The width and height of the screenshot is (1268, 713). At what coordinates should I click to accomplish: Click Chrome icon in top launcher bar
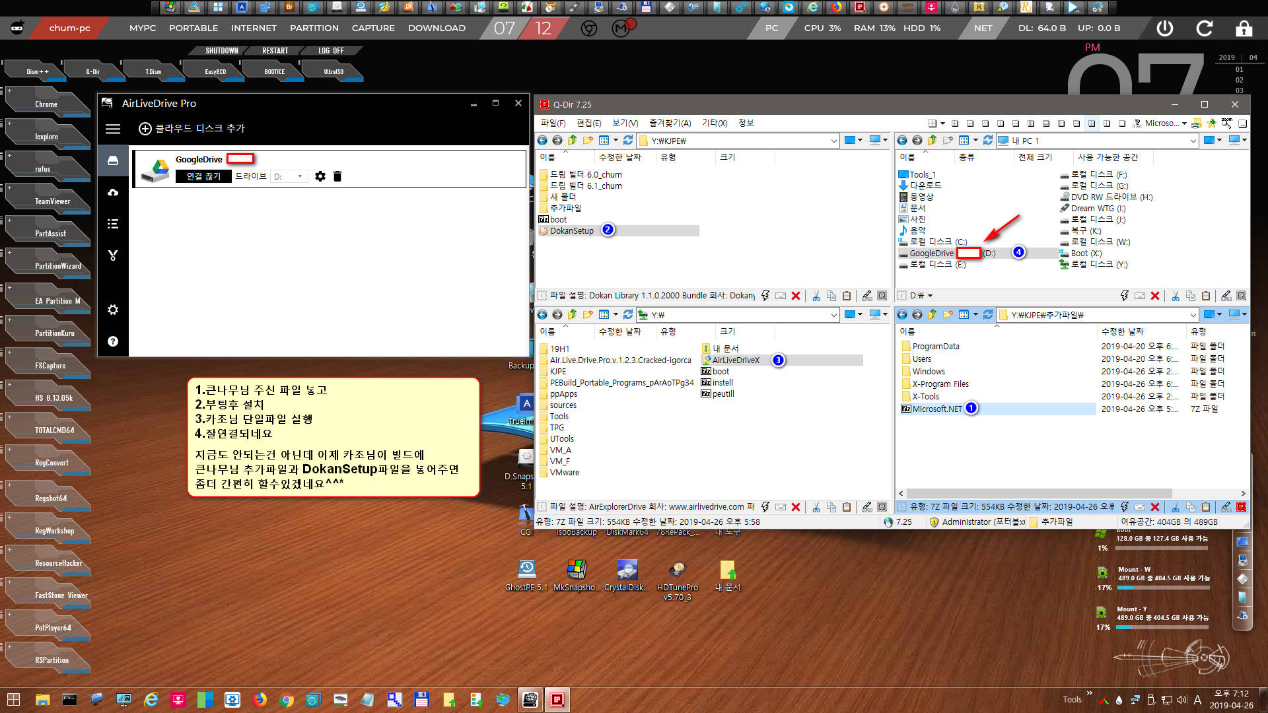pos(589,28)
